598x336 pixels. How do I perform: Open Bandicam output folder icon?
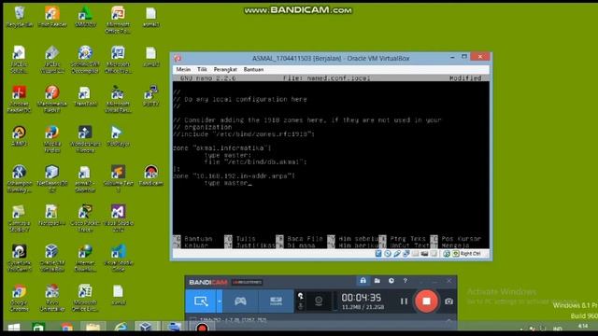point(377,281)
